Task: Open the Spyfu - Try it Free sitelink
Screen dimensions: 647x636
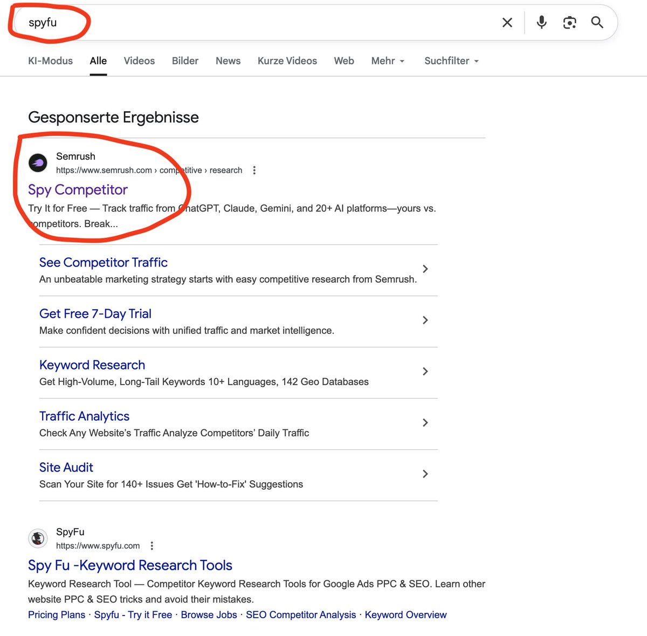Action: (133, 615)
